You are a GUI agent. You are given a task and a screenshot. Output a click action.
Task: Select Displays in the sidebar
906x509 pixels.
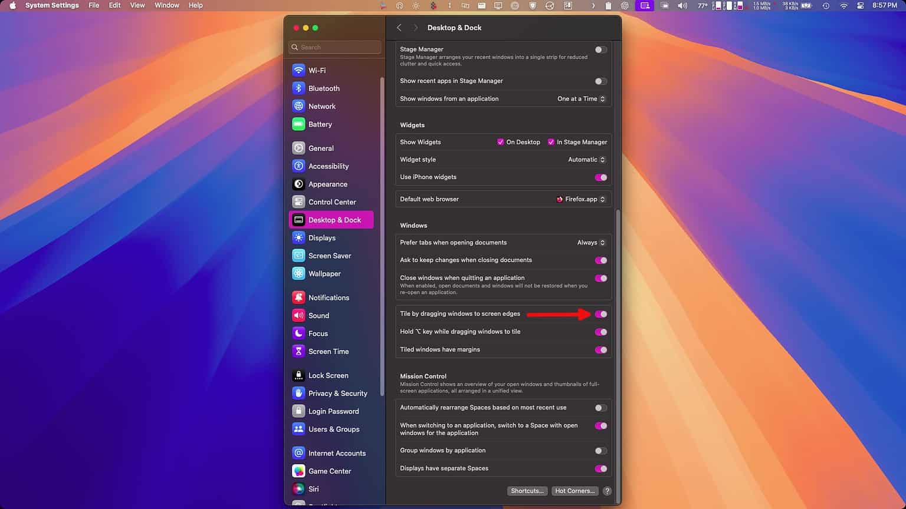point(322,237)
